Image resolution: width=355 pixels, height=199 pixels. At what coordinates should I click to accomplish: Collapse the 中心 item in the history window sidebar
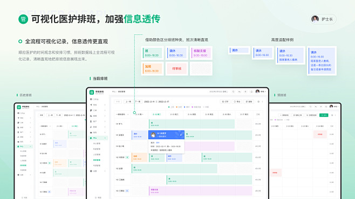[30, 146]
